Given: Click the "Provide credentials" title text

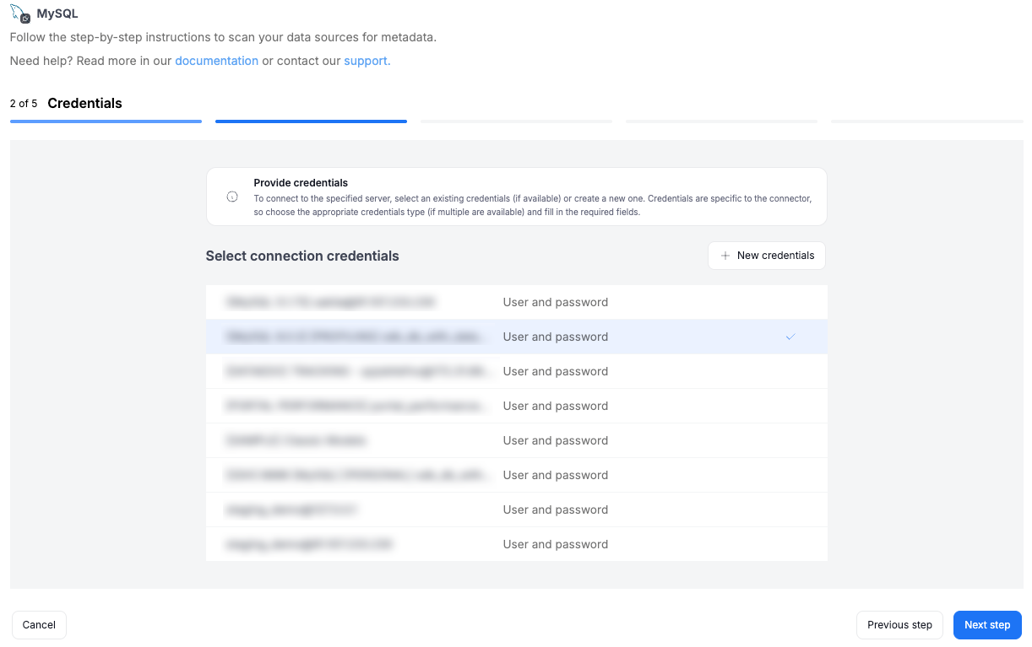Looking at the screenshot, I should click(301, 183).
